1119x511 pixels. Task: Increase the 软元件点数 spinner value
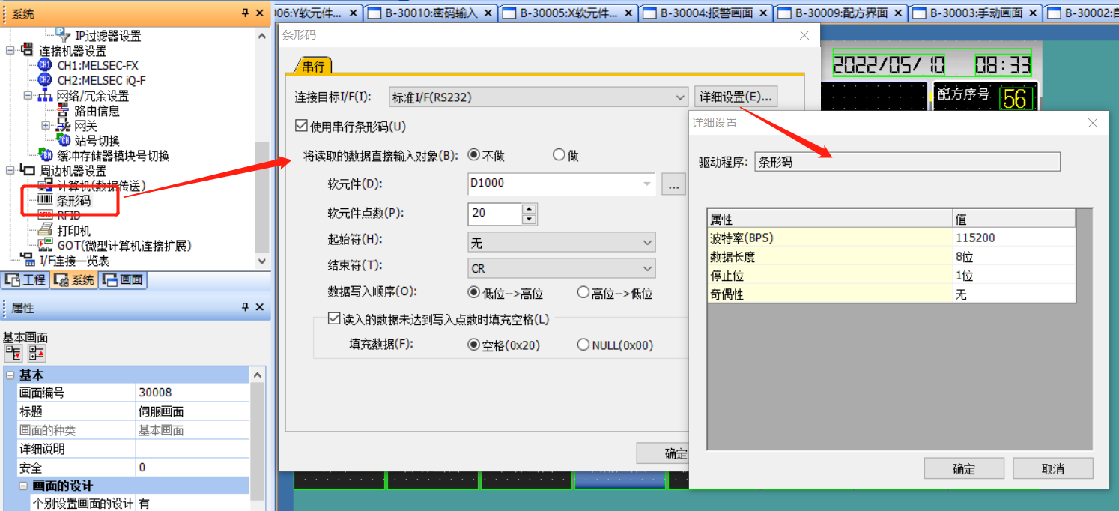click(x=530, y=208)
